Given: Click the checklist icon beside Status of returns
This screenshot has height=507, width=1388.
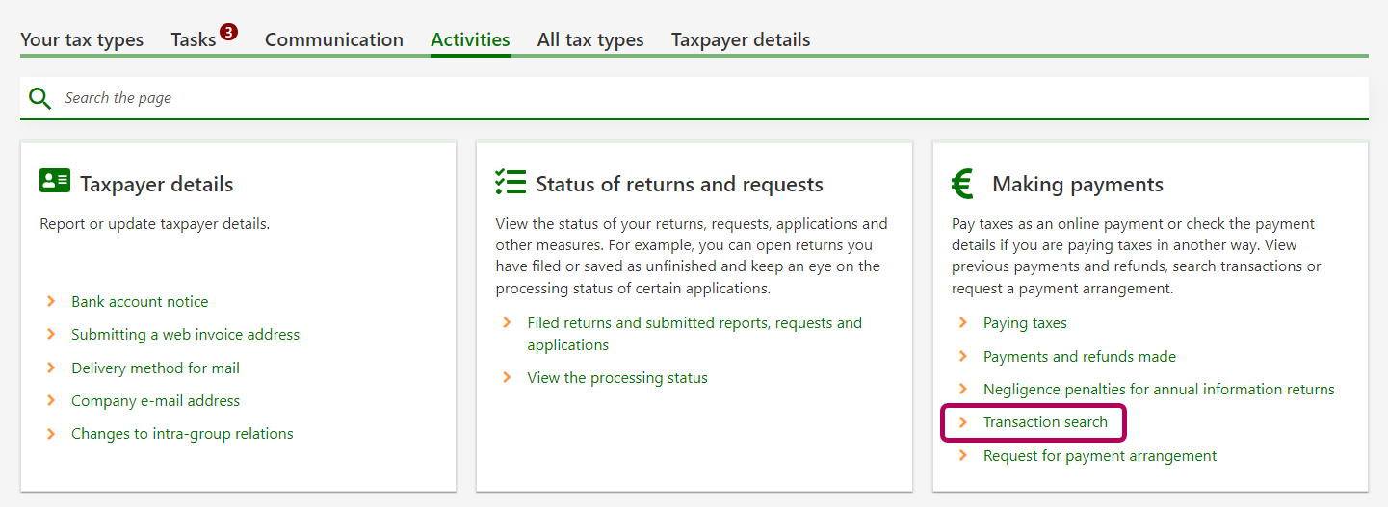Looking at the screenshot, I should click(x=511, y=182).
